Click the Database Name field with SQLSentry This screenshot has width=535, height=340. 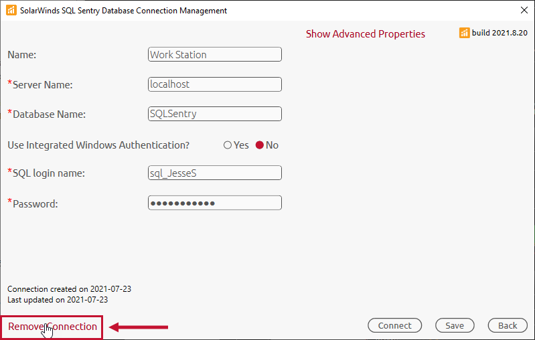(214, 114)
